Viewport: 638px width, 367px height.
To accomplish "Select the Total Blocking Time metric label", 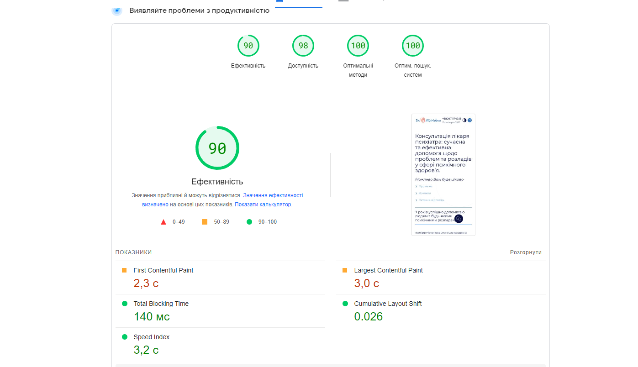I will 161,304.
